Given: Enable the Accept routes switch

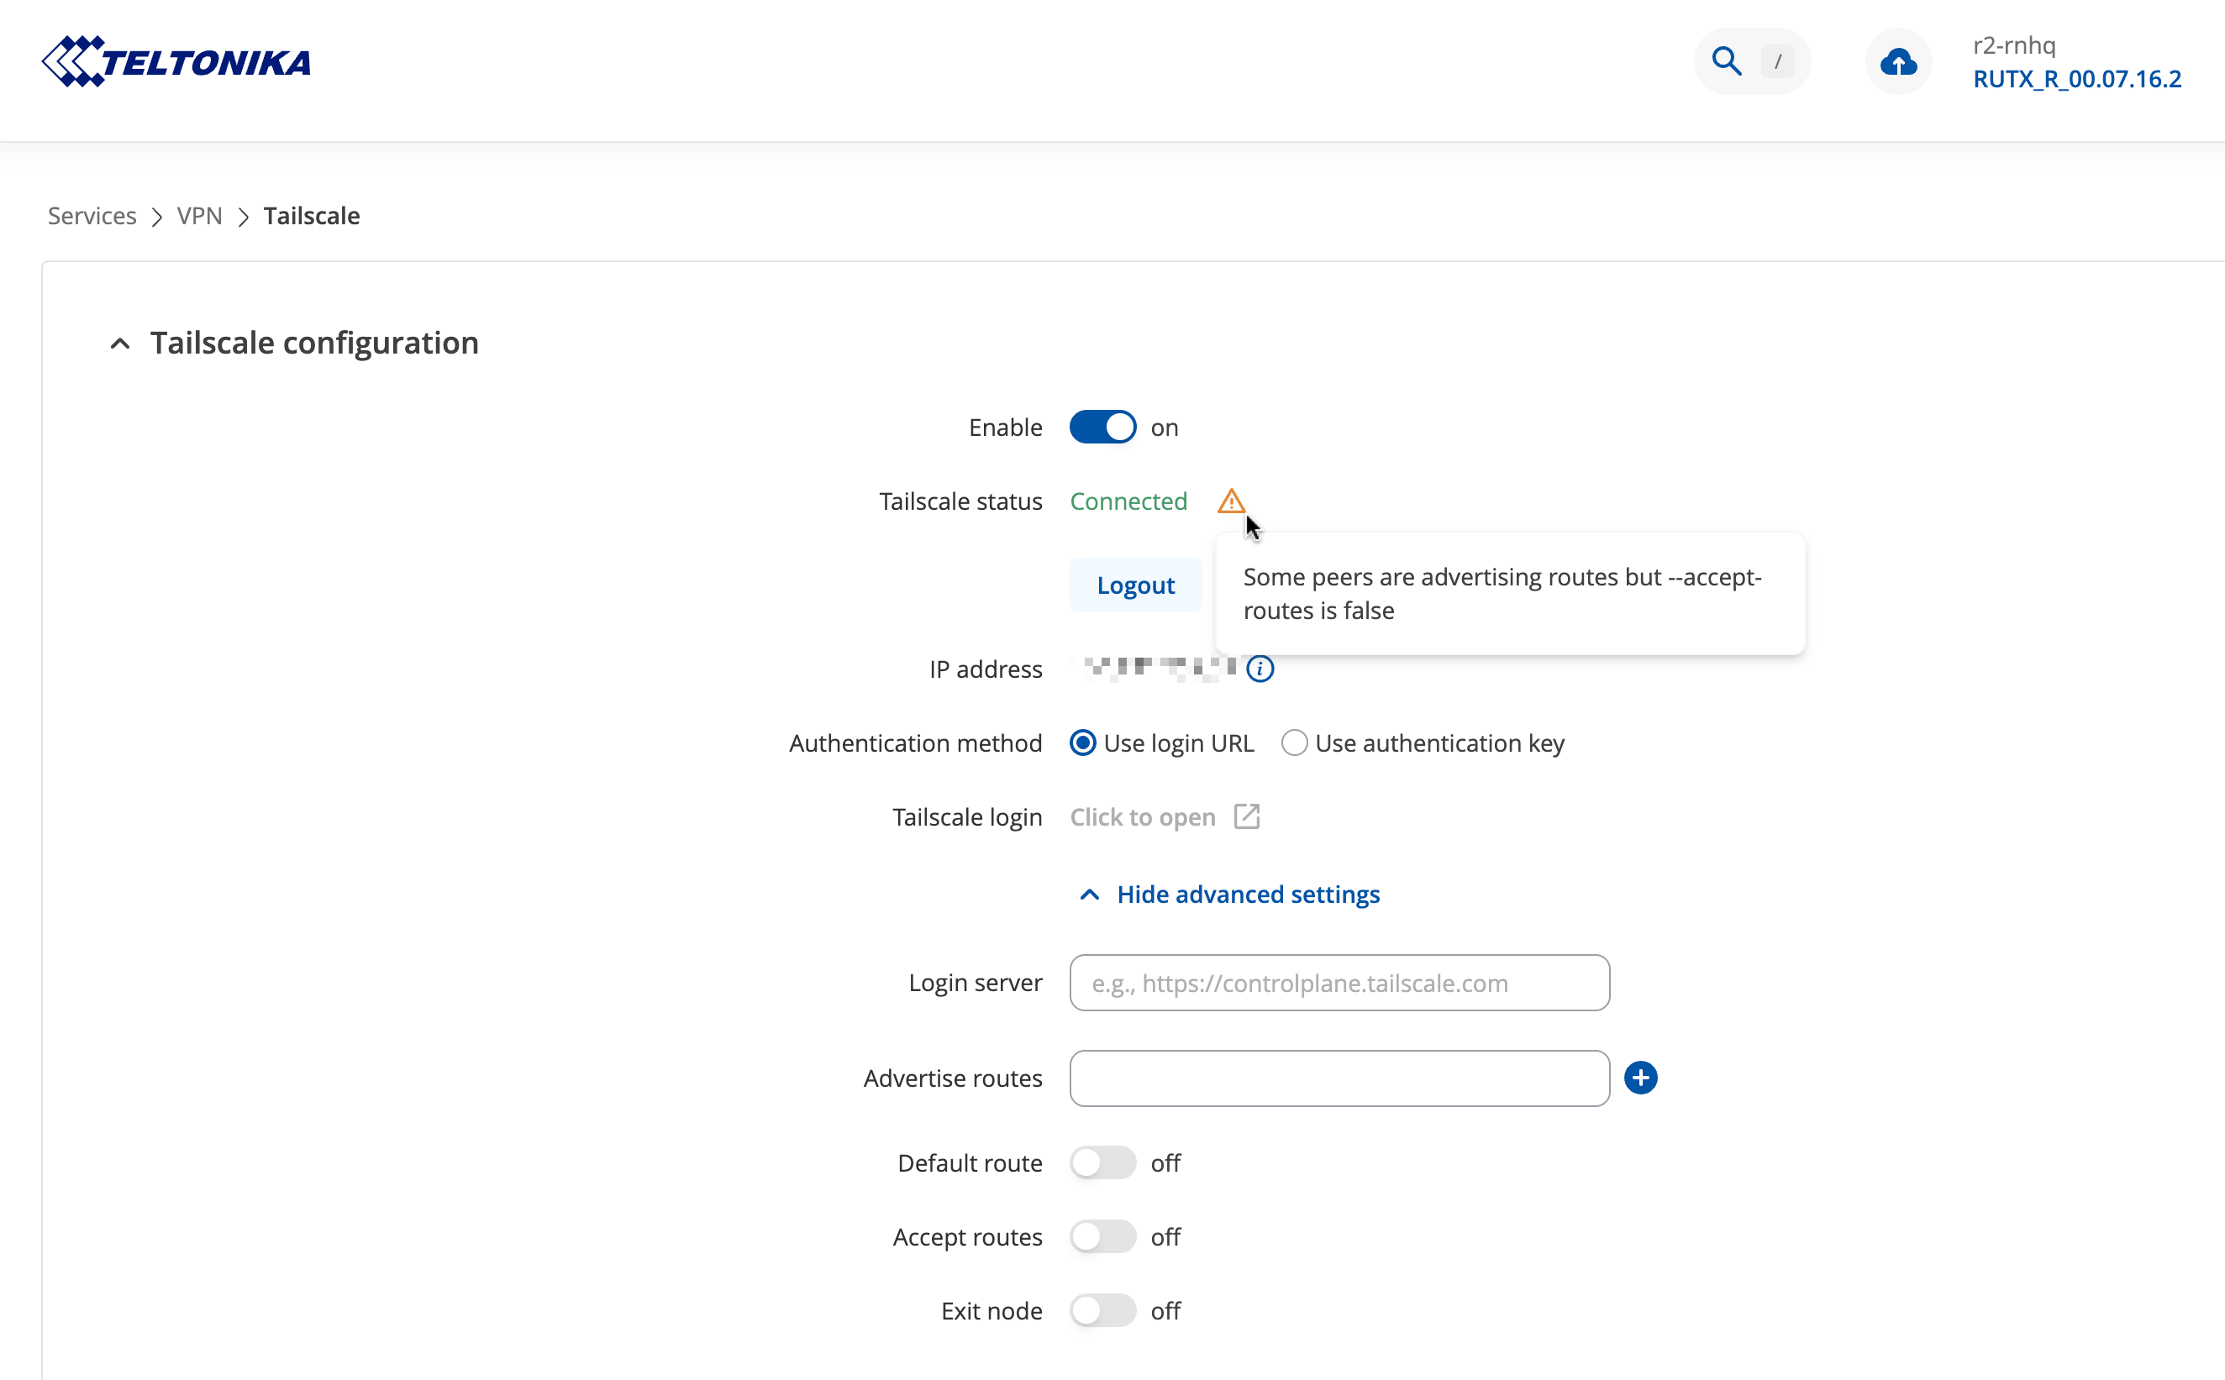Looking at the screenshot, I should tap(1102, 1236).
